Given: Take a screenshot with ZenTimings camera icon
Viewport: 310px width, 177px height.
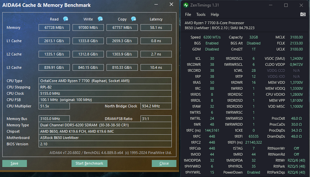Looking at the screenshot, I should (x=303, y=14).
